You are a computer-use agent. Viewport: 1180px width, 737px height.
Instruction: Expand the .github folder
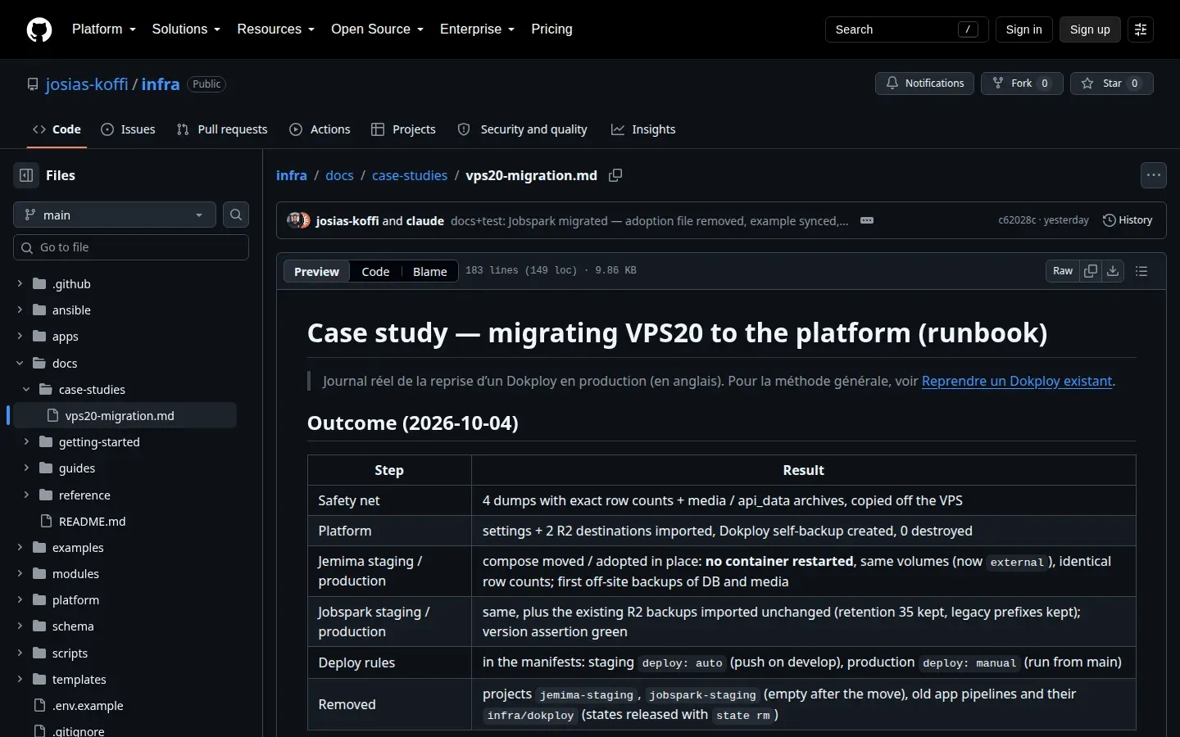tap(20, 283)
